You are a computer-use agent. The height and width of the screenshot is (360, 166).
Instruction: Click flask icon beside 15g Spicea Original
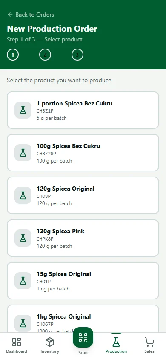point(23,281)
